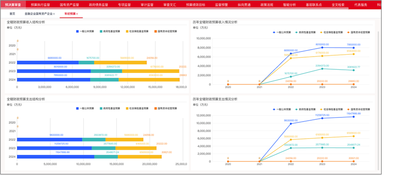Click the yellow 2024 expenditure bar segment

point(140,157)
